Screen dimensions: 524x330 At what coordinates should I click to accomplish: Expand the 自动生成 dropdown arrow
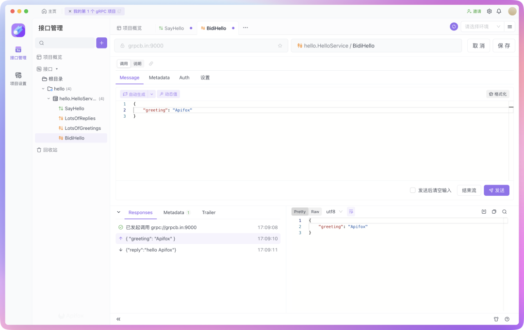[152, 94]
